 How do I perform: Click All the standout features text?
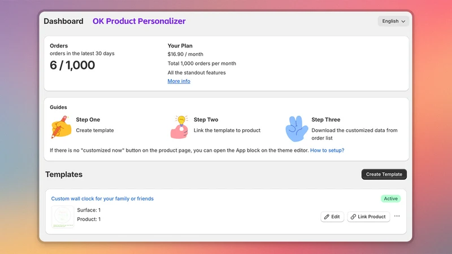click(197, 73)
